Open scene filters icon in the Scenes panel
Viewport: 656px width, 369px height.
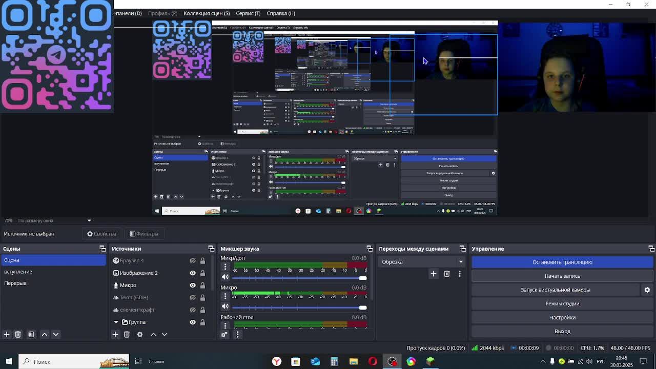(x=31, y=334)
